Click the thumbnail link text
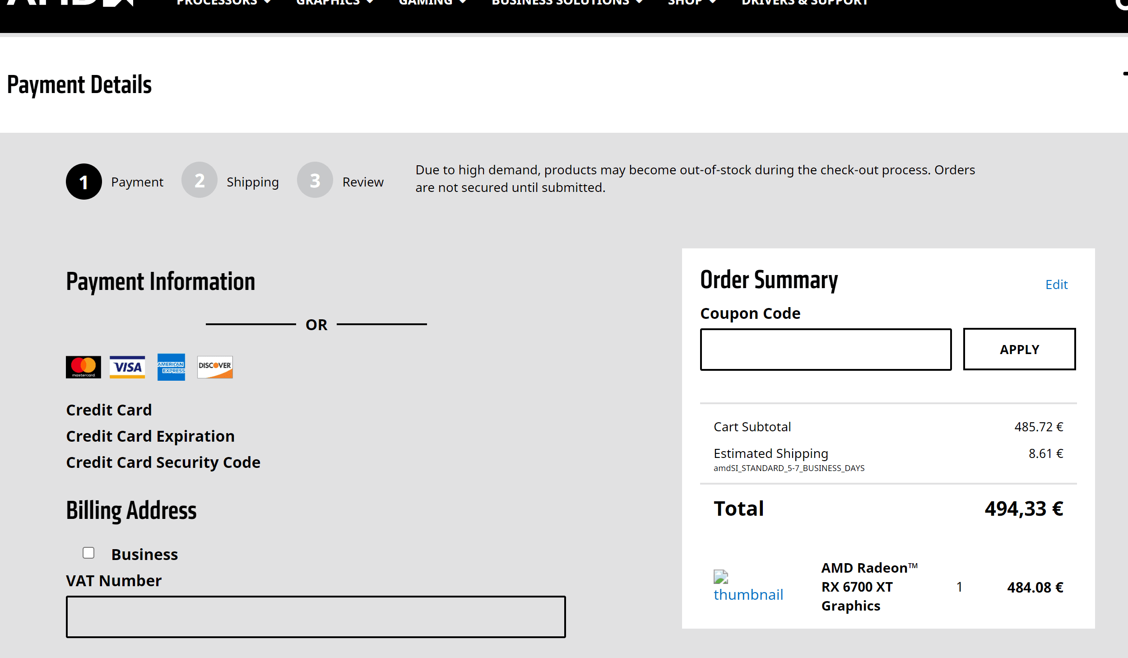Screen dimensions: 1128x658 (x=748, y=595)
